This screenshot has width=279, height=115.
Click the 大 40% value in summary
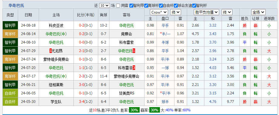click(170, 110)
